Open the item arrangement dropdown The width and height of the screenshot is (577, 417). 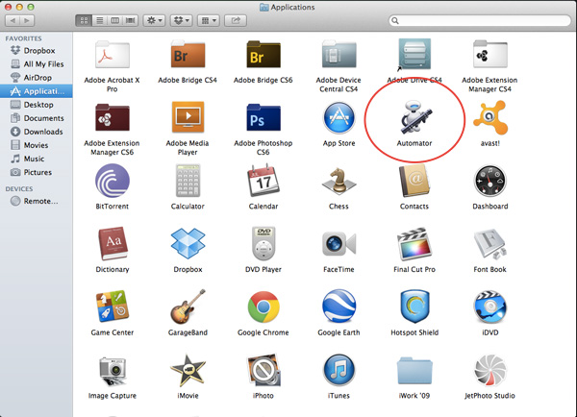tap(209, 20)
